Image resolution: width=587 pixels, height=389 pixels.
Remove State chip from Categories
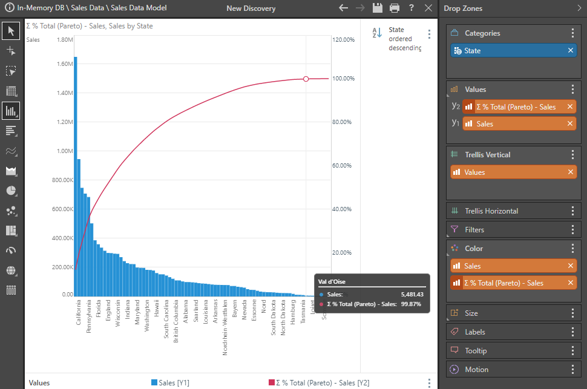coord(570,51)
